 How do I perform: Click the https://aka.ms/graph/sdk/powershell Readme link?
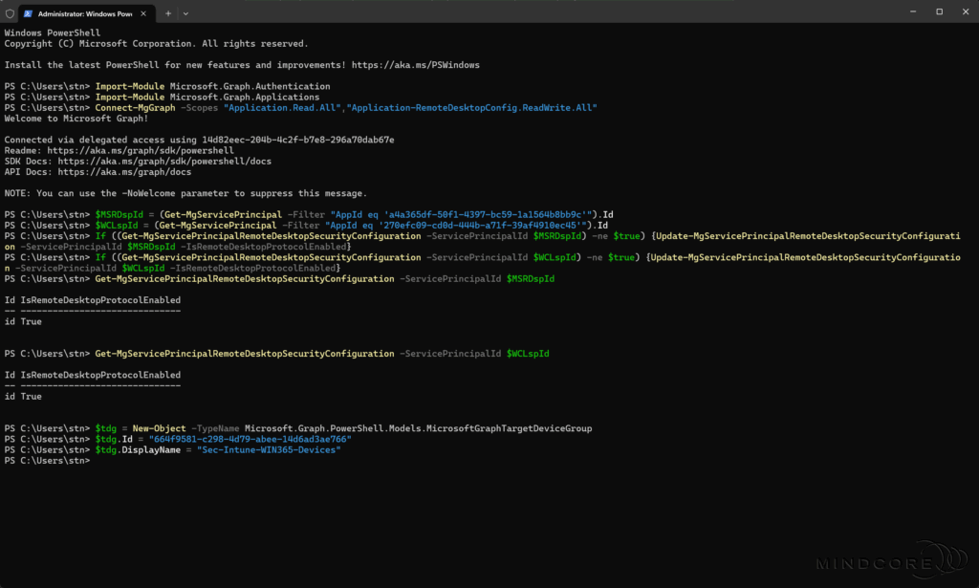click(x=141, y=150)
